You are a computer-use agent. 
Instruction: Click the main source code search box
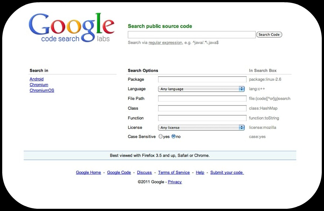coord(191,35)
